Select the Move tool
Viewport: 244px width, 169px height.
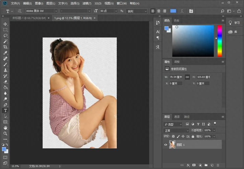point(5,24)
